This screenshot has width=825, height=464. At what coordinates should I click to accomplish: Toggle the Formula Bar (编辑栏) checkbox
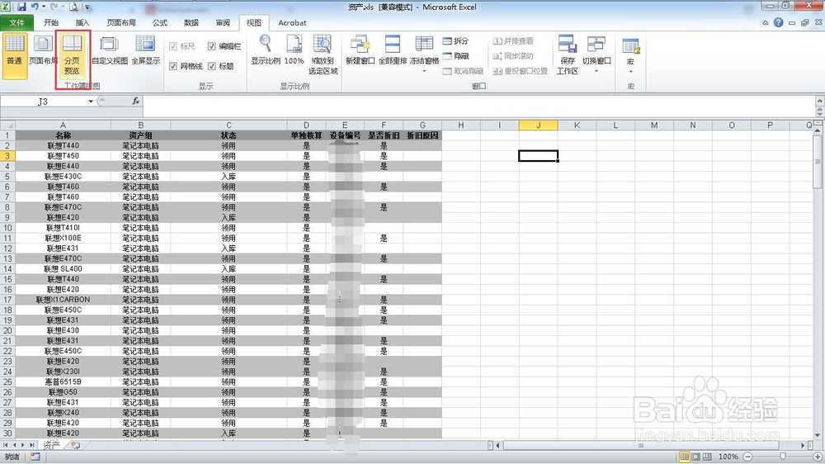click(x=211, y=46)
